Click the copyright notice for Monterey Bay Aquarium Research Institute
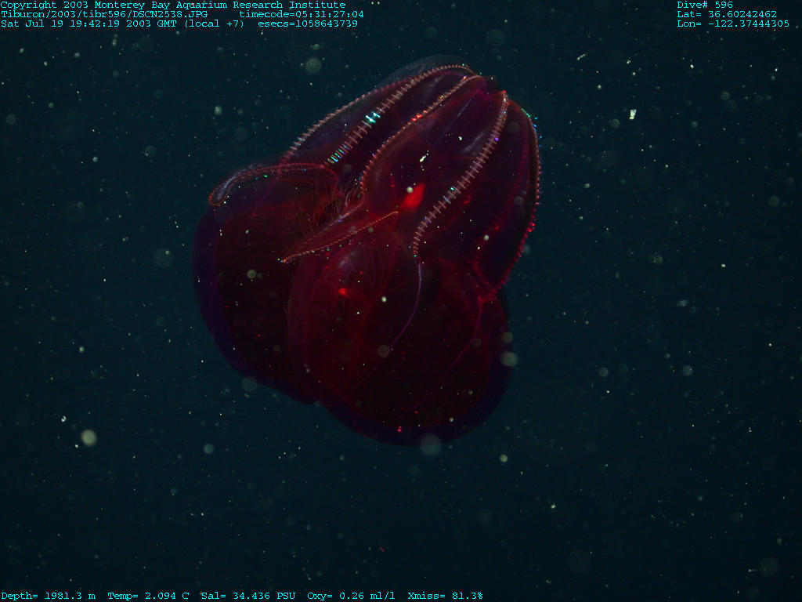Image resolution: width=802 pixels, height=602 pixels. pos(173,5)
